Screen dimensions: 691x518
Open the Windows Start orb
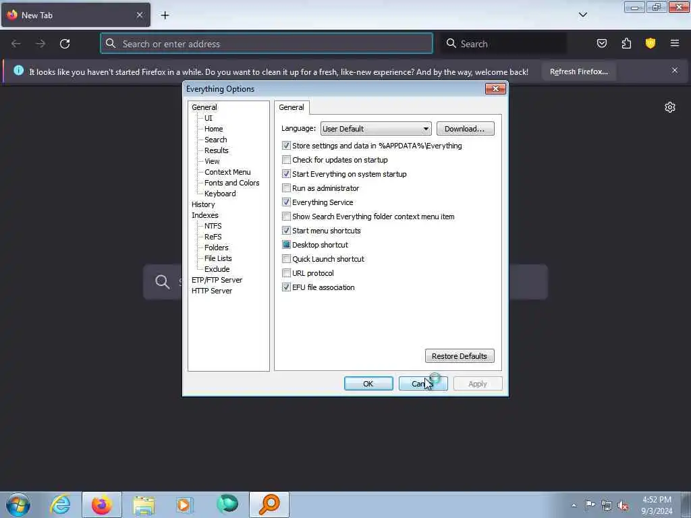coord(18,505)
